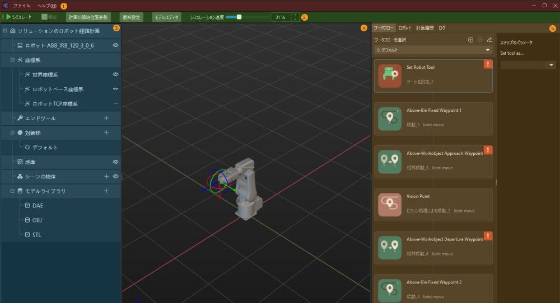Select ロボット ABB_IRB_120_3_0_6 row
This screenshot has height=303, width=560.
coord(62,45)
